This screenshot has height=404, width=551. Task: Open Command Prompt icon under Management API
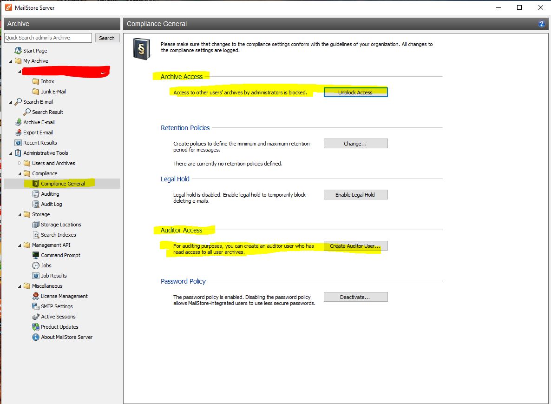36,255
